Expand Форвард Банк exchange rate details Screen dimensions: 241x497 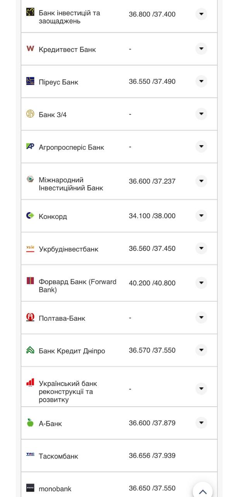click(x=201, y=283)
